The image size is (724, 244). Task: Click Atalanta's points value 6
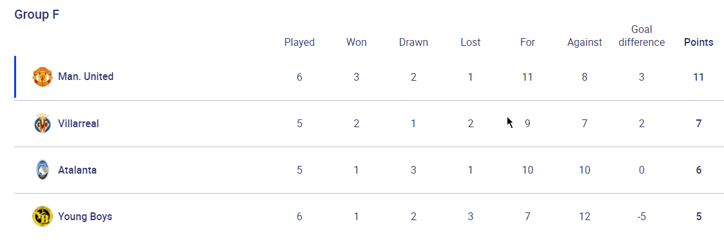coord(699,170)
